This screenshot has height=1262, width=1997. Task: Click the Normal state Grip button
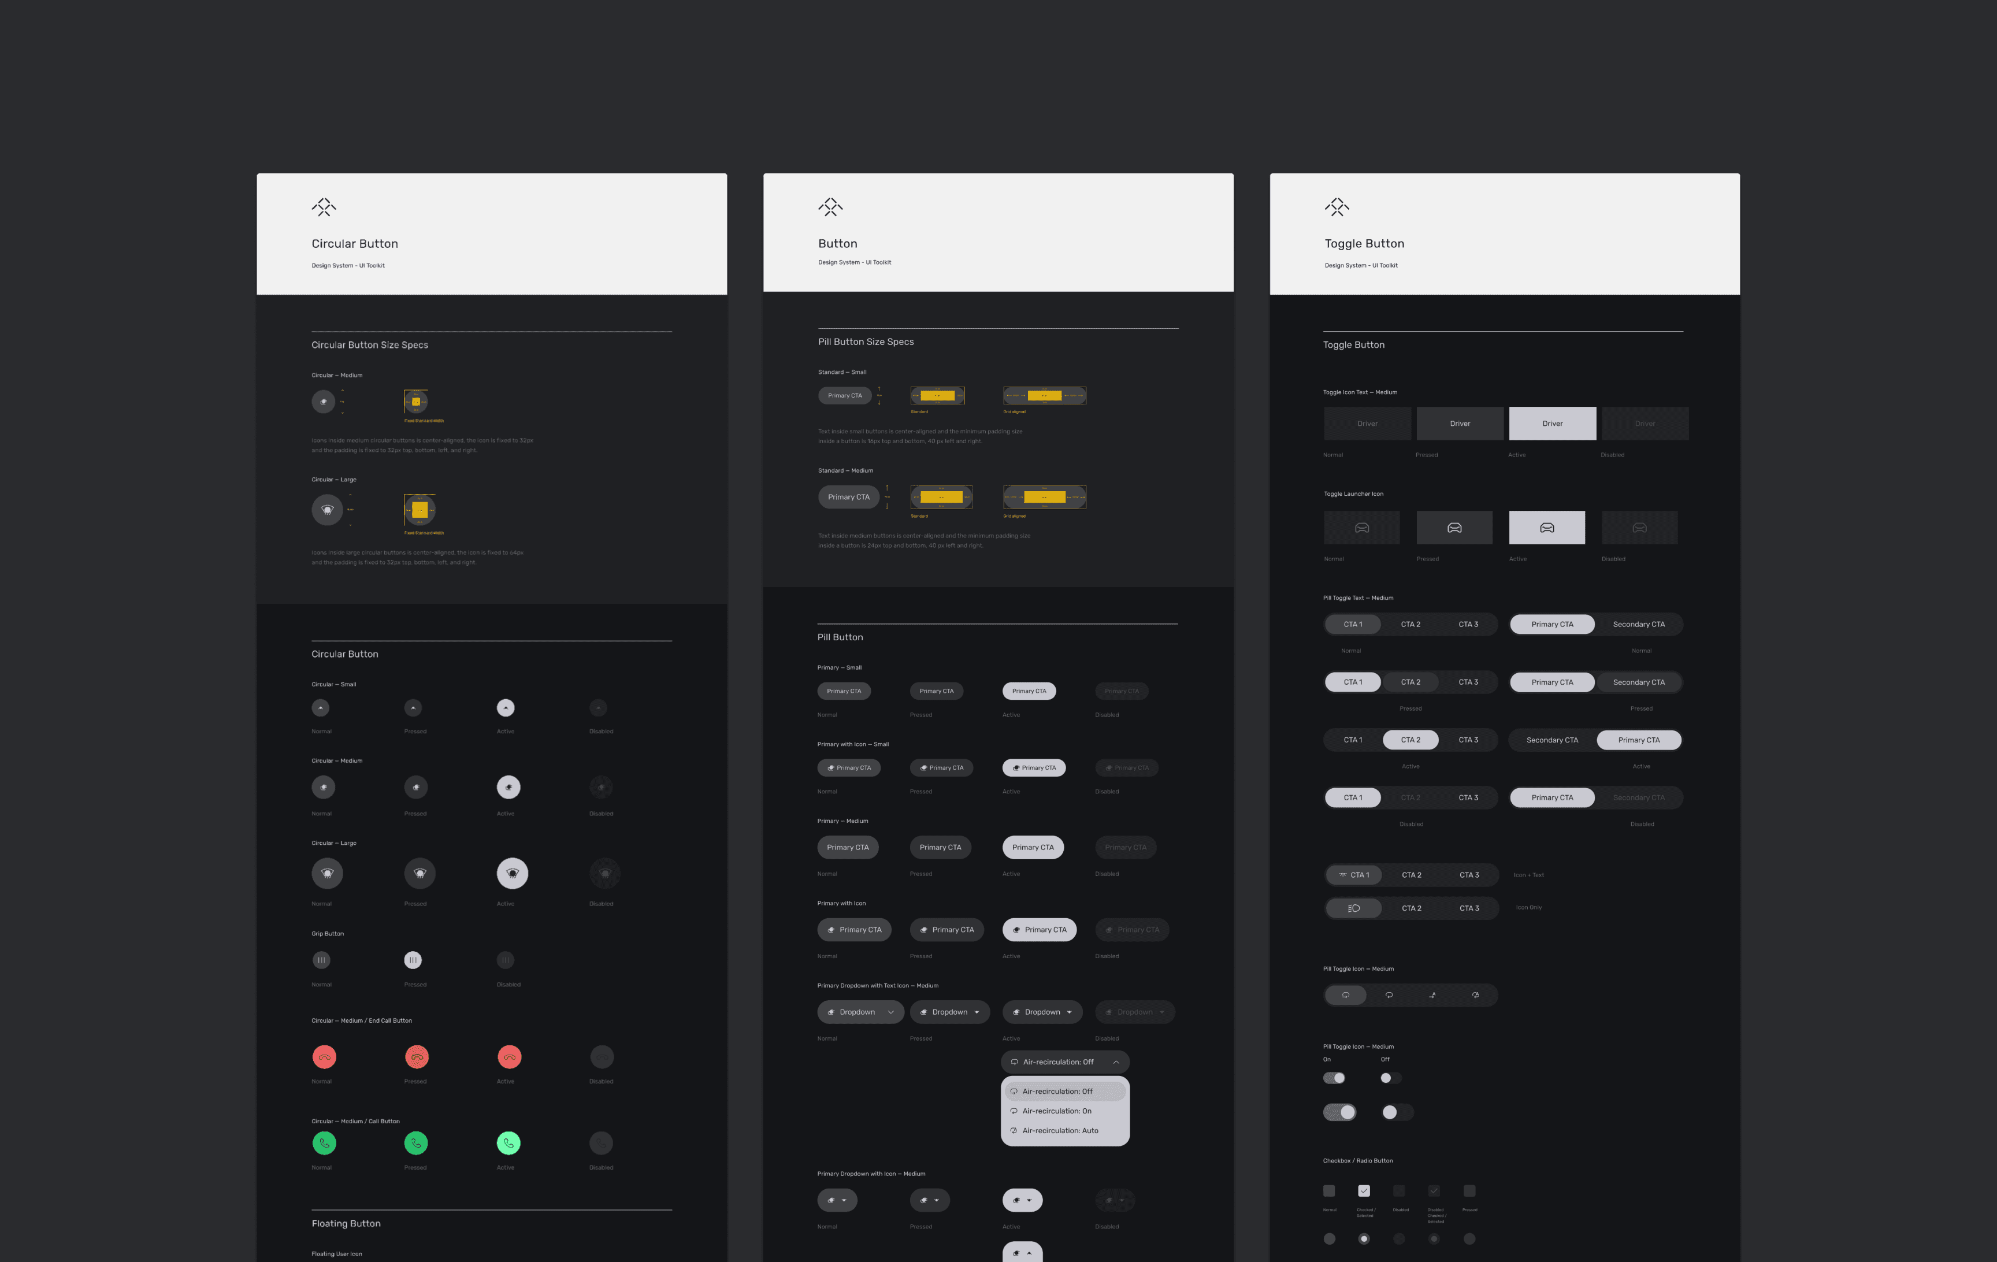click(321, 959)
